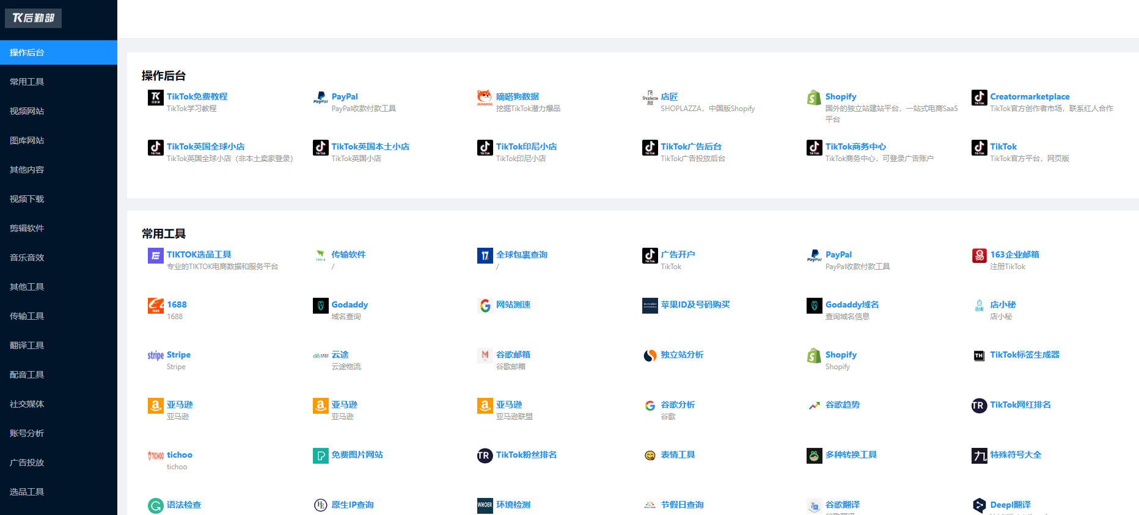The width and height of the screenshot is (1139, 515).
Task: Open the 163企业邮箱 red icon
Action: (x=979, y=256)
